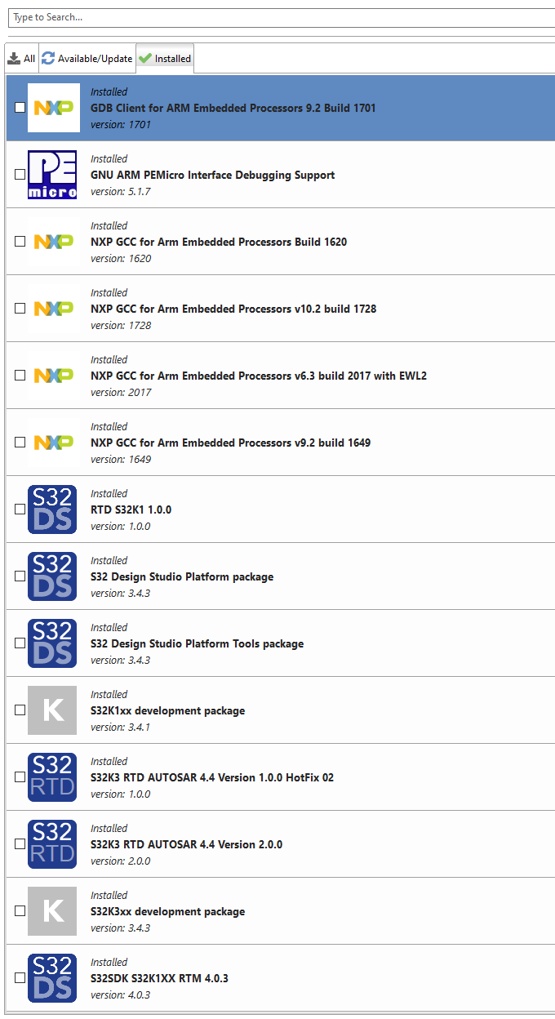Screen dimensions: 555x1019
Task: Check the GNU ARM PEMicro package checkbox
Action: click(x=20, y=174)
